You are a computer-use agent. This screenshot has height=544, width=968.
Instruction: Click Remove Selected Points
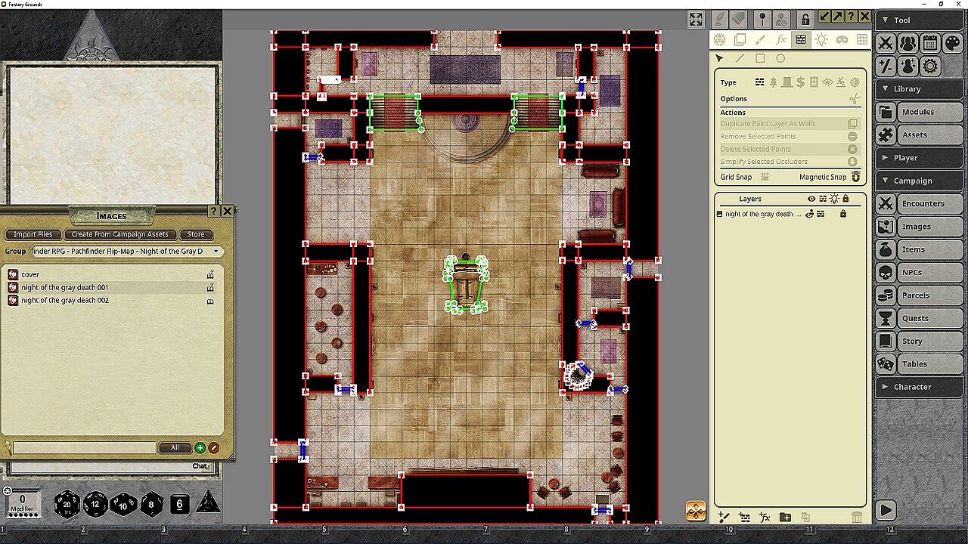point(790,136)
